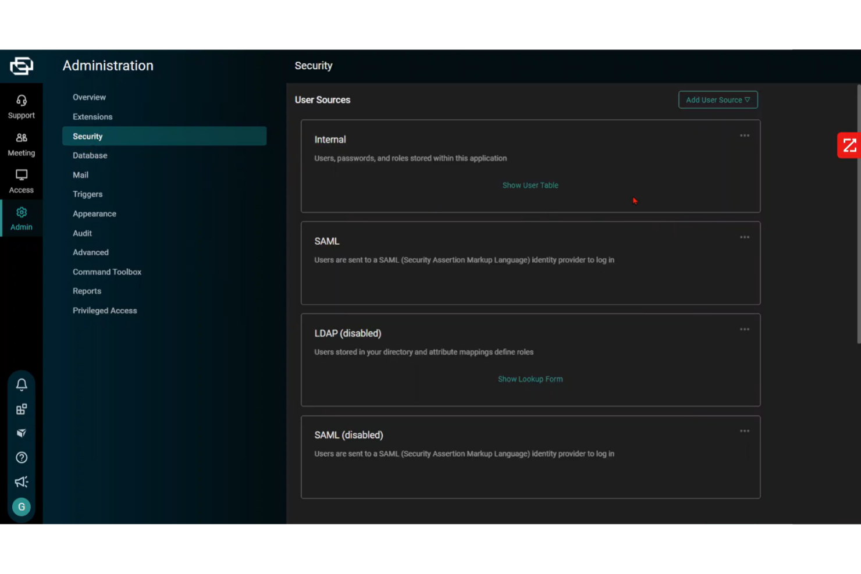This screenshot has height=574, width=861.
Task: Click the announcements megaphone icon
Action: (x=22, y=482)
